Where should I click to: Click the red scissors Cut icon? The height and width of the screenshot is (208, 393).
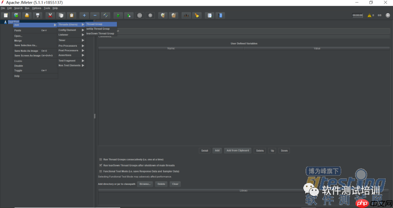point(50,15)
